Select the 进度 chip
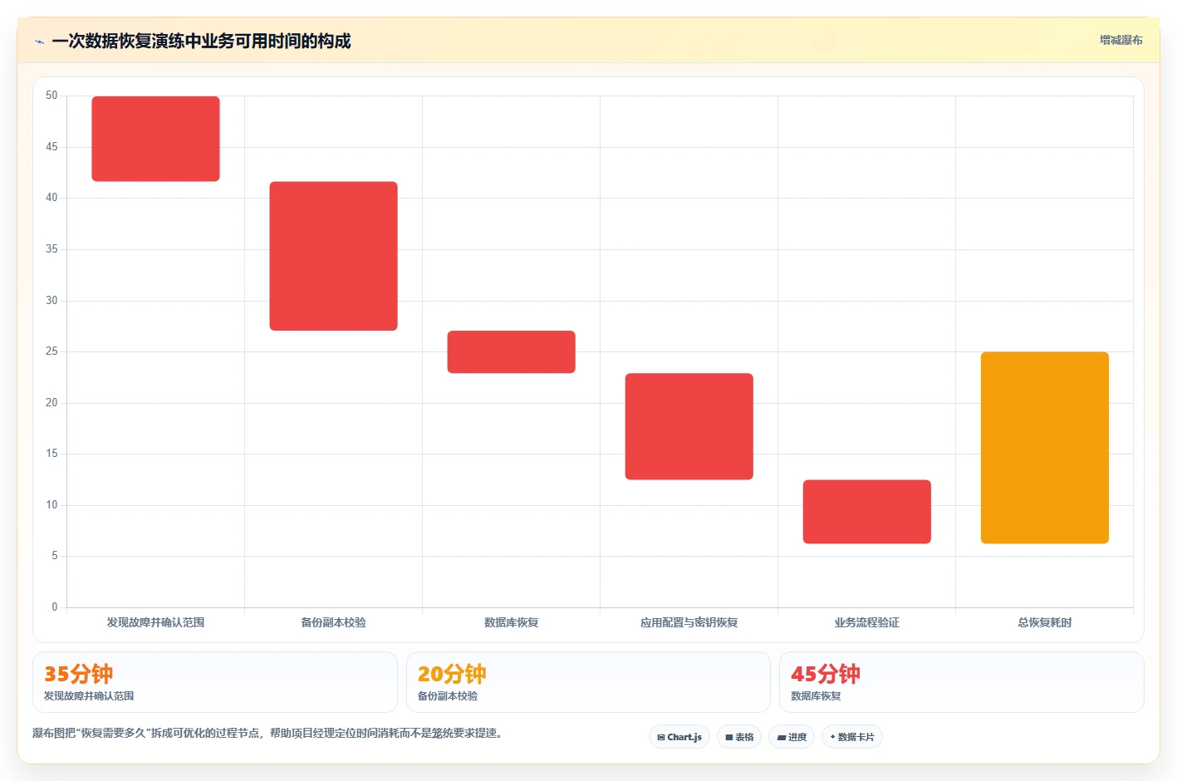Image resolution: width=1177 pixels, height=781 pixels. click(x=792, y=737)
